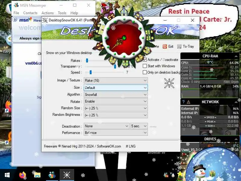
Task: Open the Algorithm dropdown showing Snowfall
Action: (x=116, y=95)
